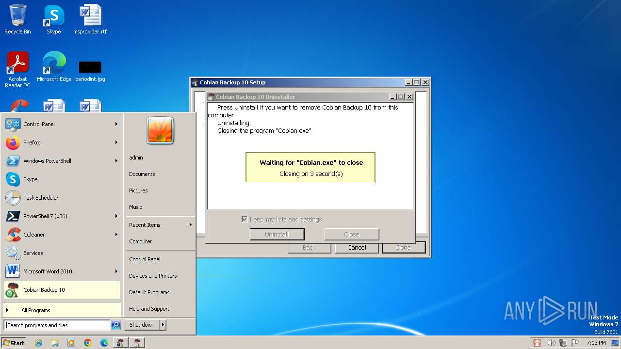Click the network tray icon
Screen dimensions: 621x349
[563, 343]
